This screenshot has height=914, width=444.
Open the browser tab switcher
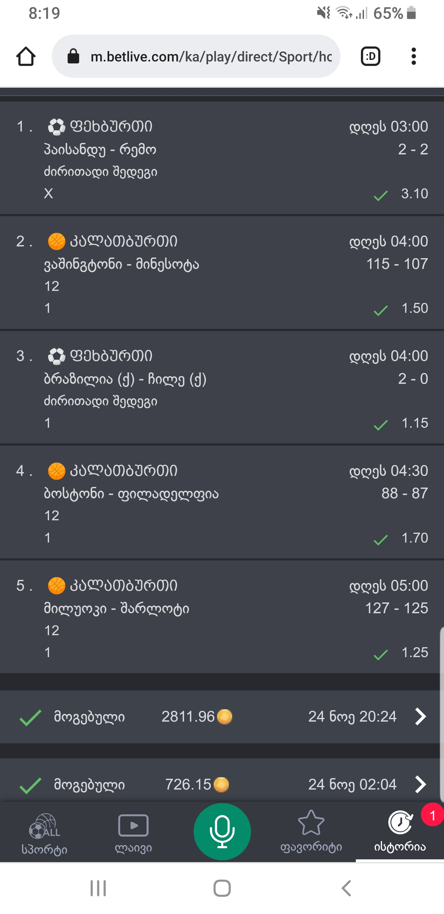coord(370,57)
